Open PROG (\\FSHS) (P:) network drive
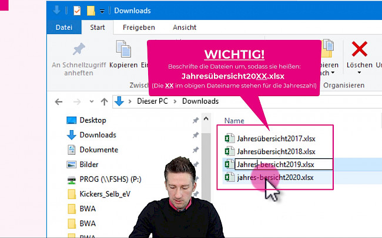The width and height of the screenshot is (382, 238). pos(110,179)
